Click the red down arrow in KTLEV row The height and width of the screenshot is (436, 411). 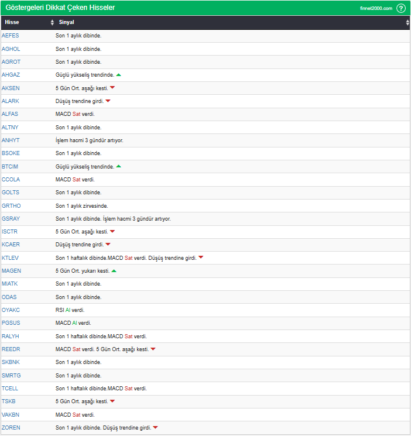point(201,258)
